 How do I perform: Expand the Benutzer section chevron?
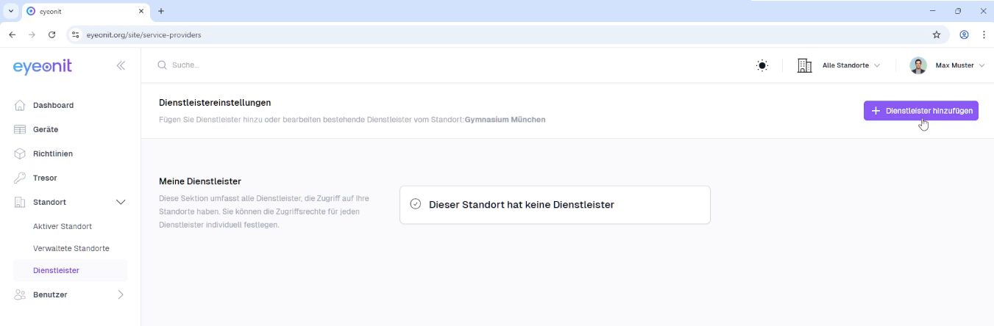121,294
